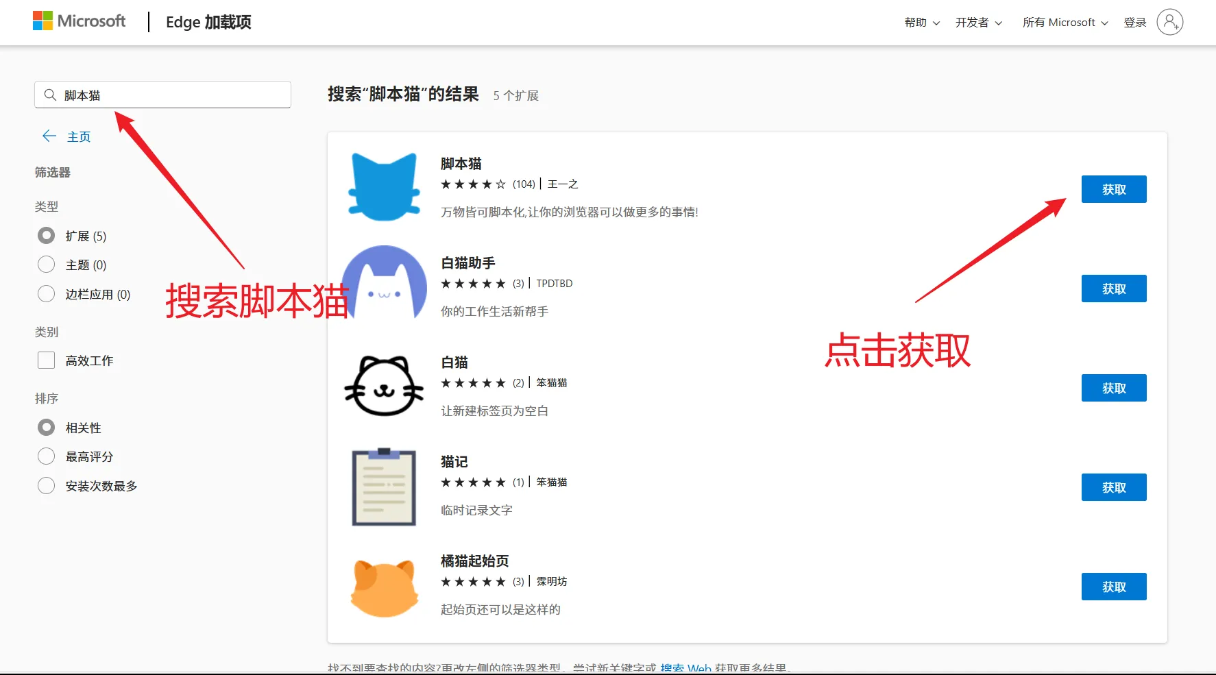The width and height of the screenshot is (1216, 675).
Task: Select the 主题 (0) type filter
Action: [46, 265]
